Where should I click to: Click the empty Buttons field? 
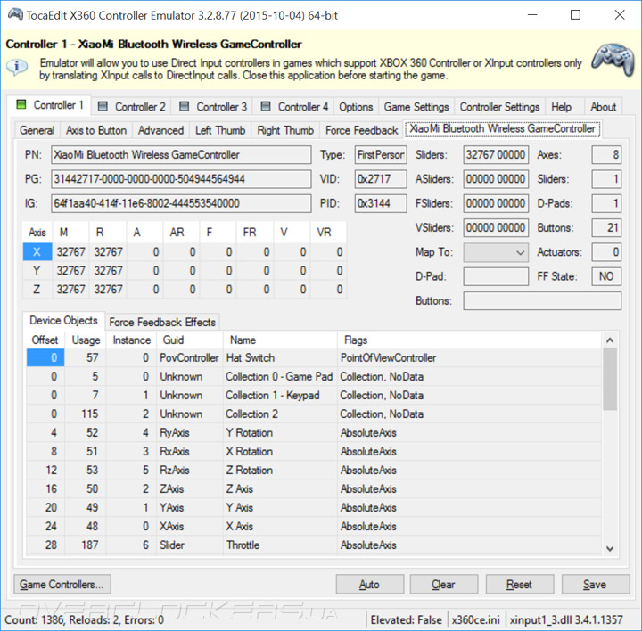click(542, 300)
